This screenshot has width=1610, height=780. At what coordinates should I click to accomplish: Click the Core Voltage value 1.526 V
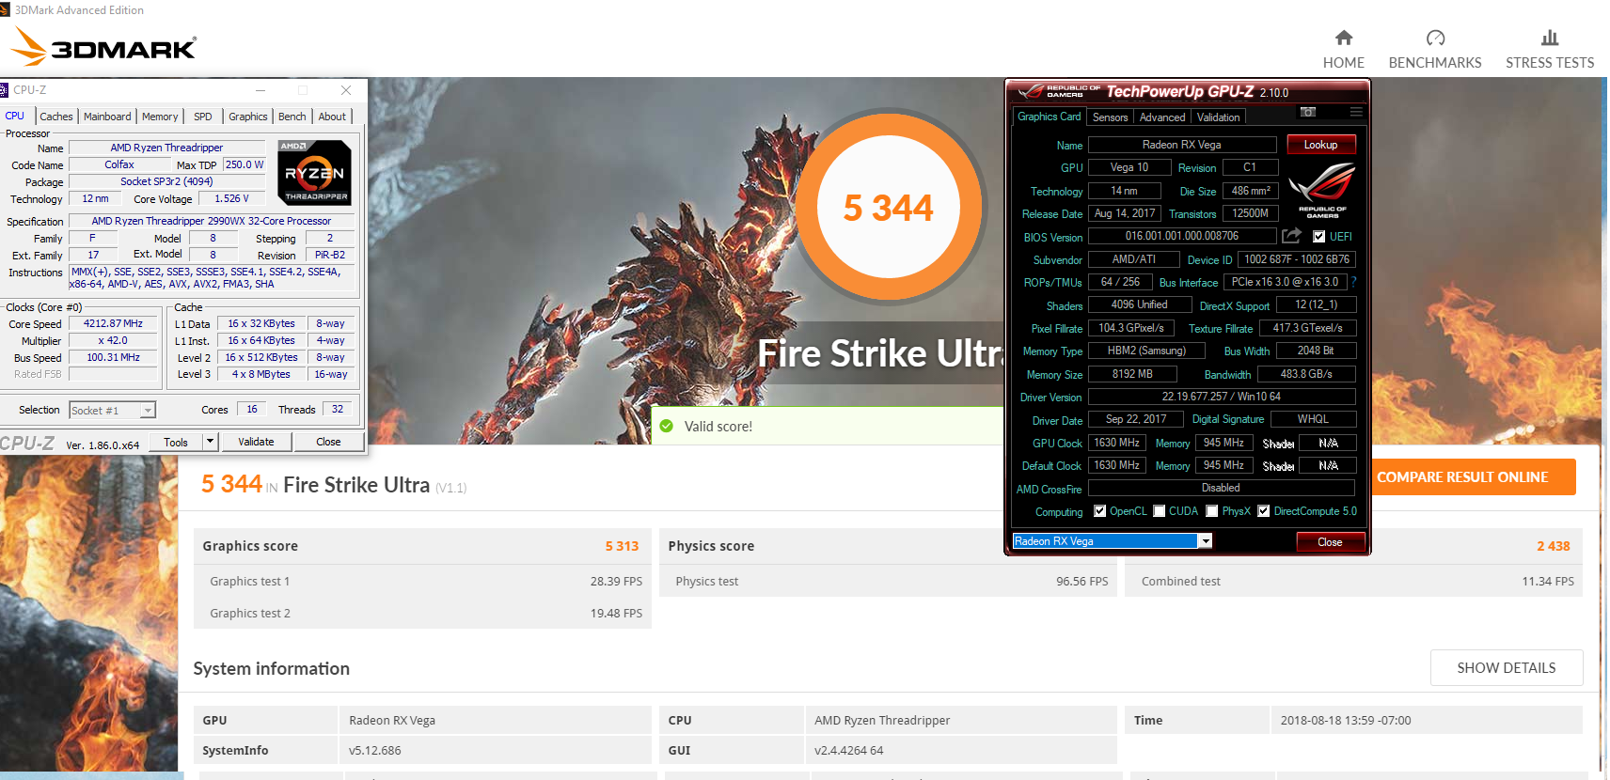click(231, 198)
